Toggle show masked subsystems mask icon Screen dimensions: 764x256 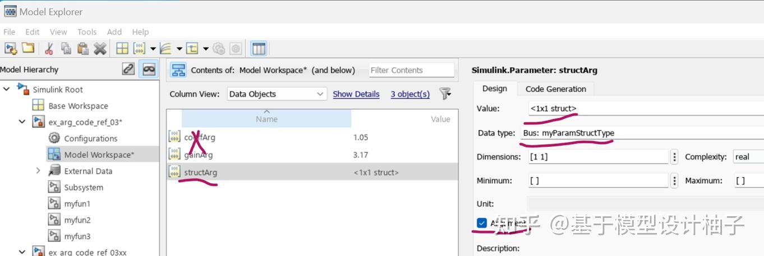pos(149,69)
